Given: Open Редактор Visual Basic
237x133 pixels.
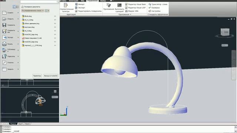Looking at the screenshot, I should tap(136, 4).
